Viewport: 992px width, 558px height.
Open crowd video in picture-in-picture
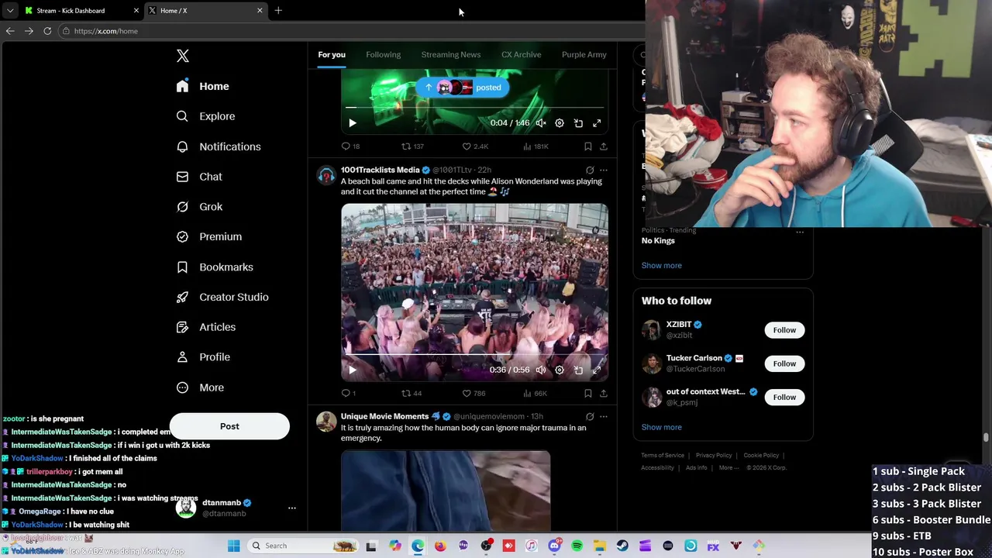coord(578,370)
